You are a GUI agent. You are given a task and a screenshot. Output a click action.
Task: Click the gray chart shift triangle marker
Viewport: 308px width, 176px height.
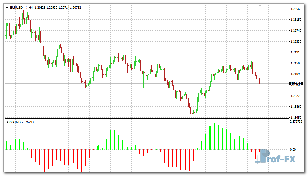pos(260,6)
